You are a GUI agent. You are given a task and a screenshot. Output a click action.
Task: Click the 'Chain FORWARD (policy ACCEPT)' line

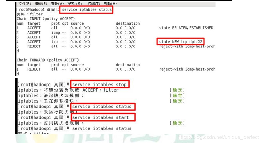click(48, 60)
